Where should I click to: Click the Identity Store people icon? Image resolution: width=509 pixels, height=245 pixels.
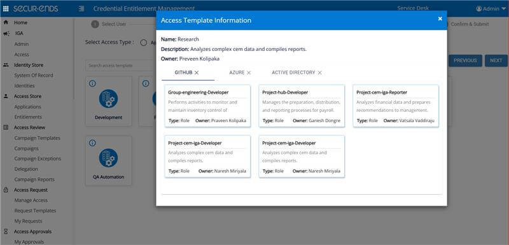[6, 65]
